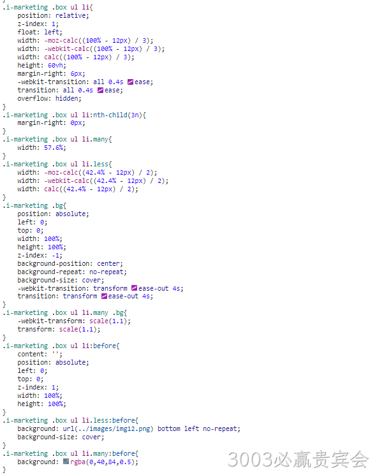Click the li:nth-child(3n) selector
The image size is (377, 475).
point(112,115)
